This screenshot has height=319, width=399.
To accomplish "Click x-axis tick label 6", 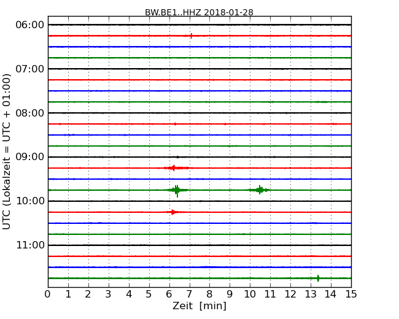I will point(169,294).
